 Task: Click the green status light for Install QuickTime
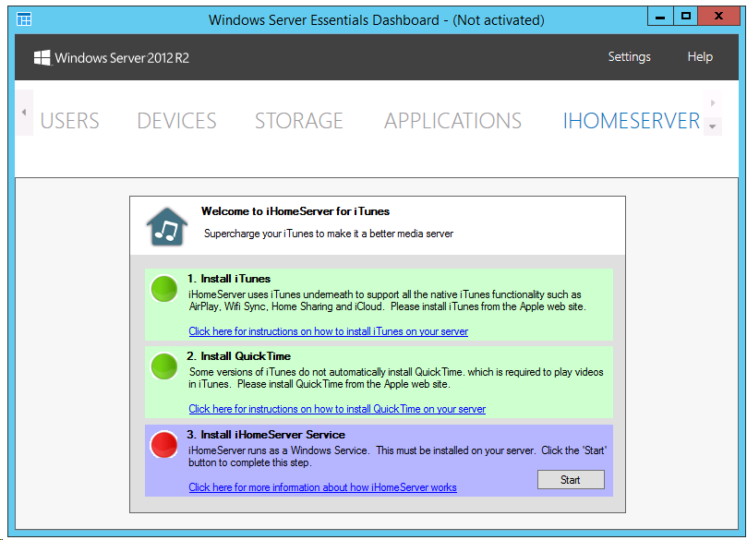coord(164,367)
